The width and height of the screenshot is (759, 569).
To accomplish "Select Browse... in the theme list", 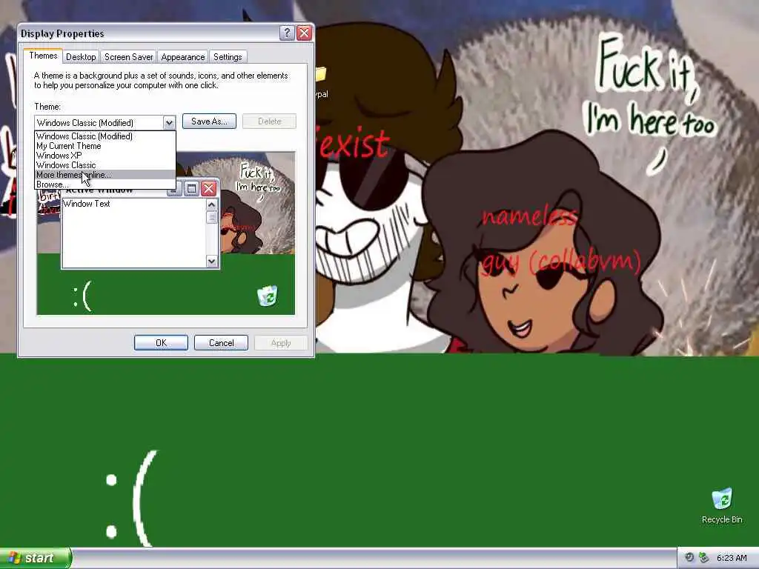I will click(105, 184).
